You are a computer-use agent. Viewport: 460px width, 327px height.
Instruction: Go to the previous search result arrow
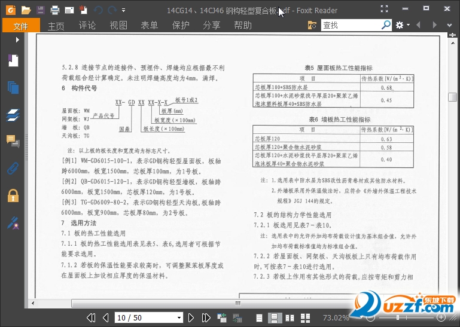pyautogui.click(x=418, y=25)
